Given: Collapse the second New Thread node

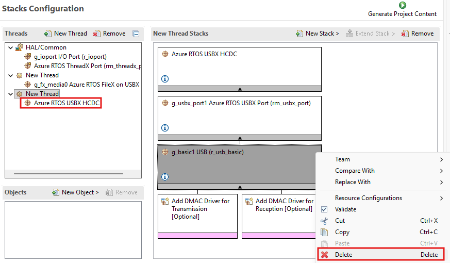Looking at the screenshot, I should tap(11, 94).
